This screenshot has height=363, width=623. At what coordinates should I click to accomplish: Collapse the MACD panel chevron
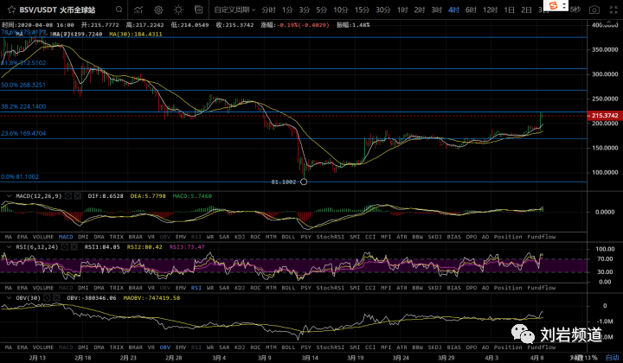[x=9, y=196]
